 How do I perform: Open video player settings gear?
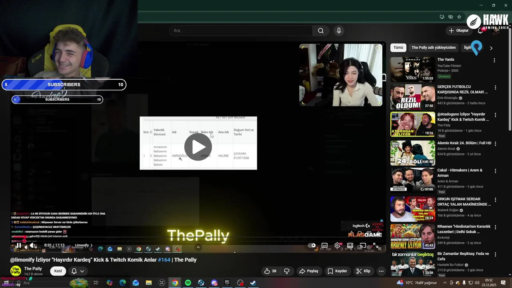[337, 246]
